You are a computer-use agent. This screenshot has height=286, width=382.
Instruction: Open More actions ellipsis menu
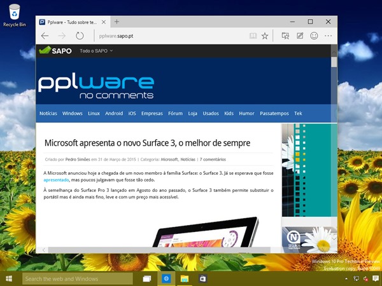pos(328,36)
